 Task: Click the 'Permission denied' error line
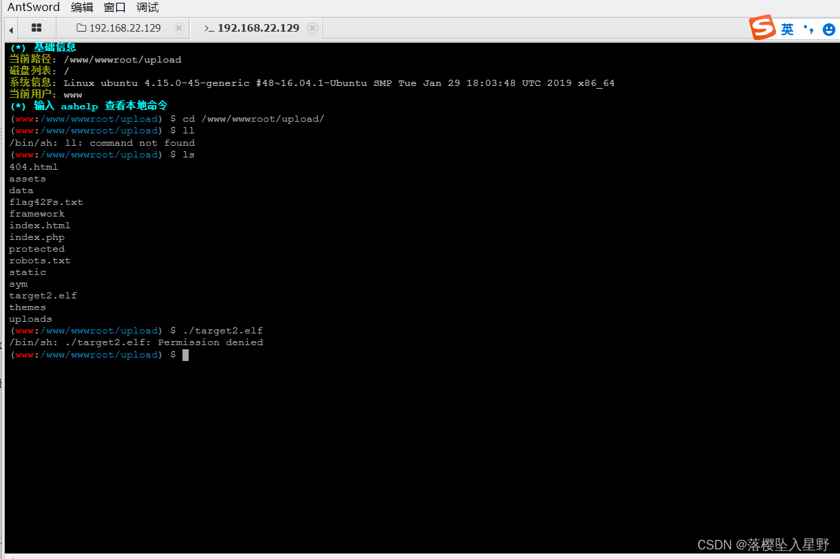(x=136, y=342)
